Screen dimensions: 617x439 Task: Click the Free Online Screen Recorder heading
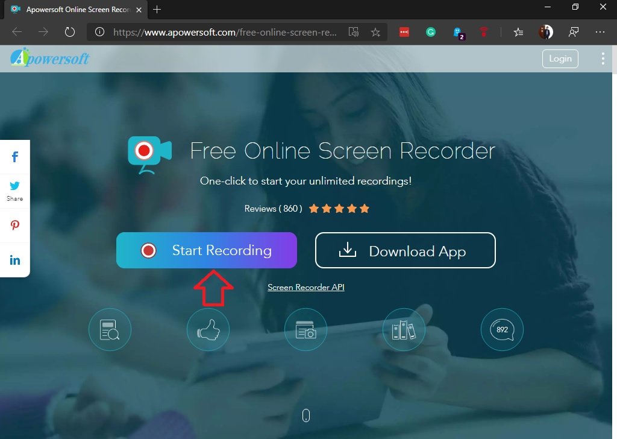click(342, 150)
